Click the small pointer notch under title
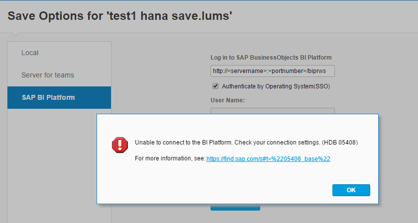418x223 pixels. [15, 34]
